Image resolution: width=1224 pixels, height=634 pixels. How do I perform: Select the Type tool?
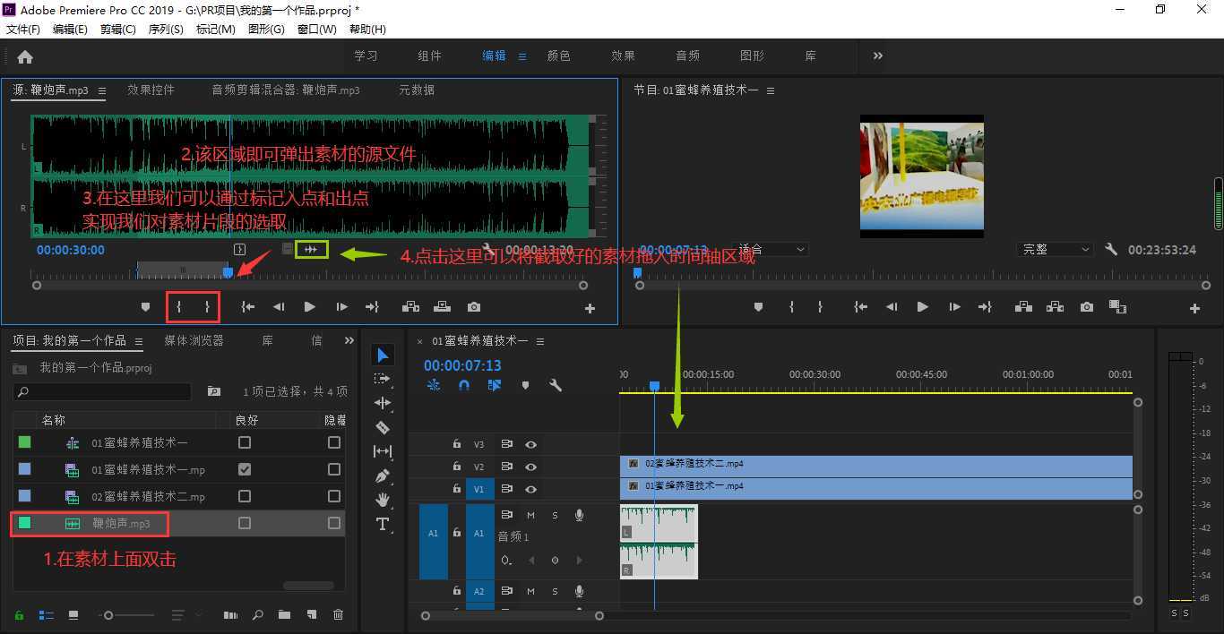coord(383,524)
